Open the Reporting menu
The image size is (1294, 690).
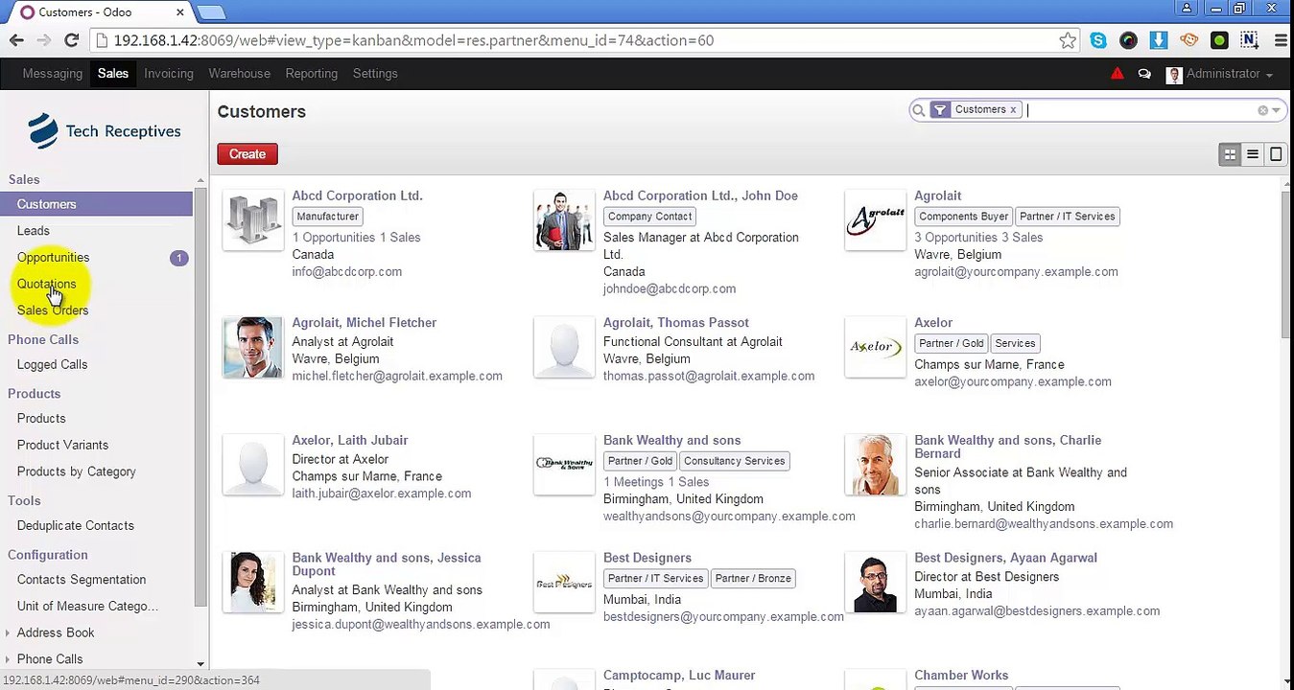(312, 74)
